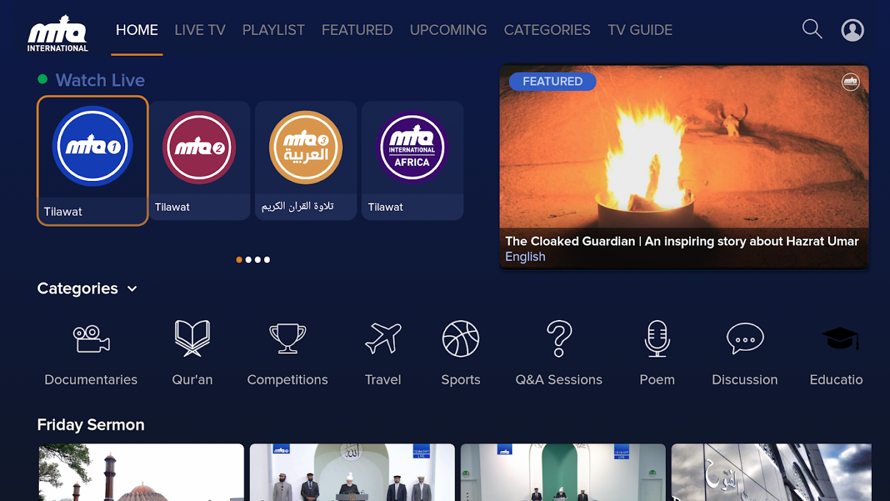Open The Cloaked Guardian featured video

(x=684, y=167)
